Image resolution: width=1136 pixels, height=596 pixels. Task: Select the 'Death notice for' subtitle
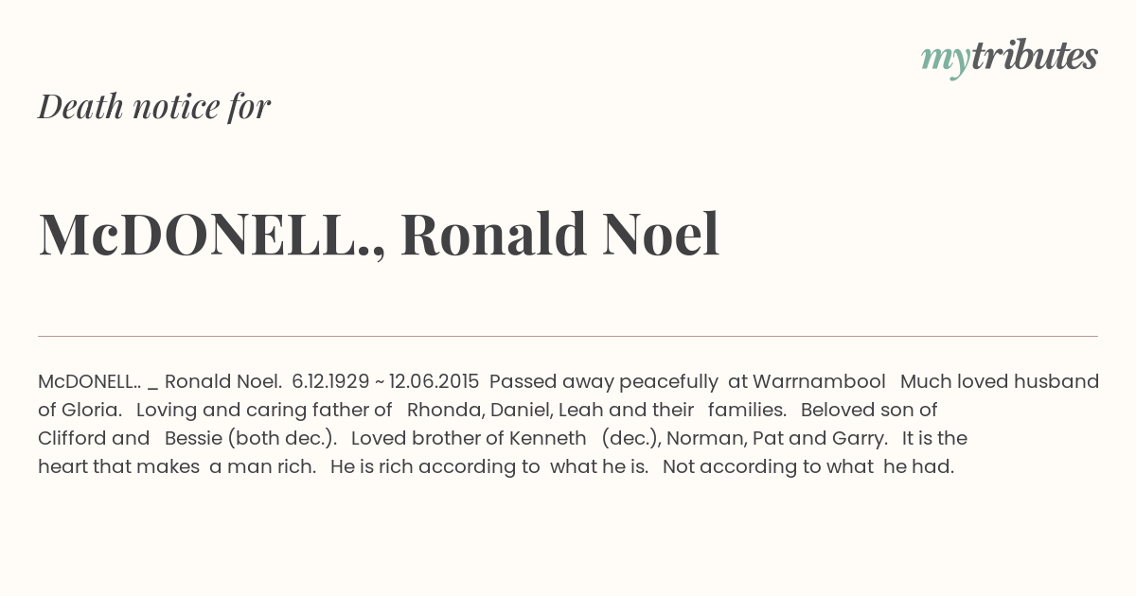coord(154,106)
